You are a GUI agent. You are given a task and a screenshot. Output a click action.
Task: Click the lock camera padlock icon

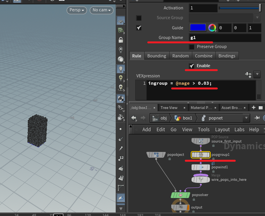(121, 40)
